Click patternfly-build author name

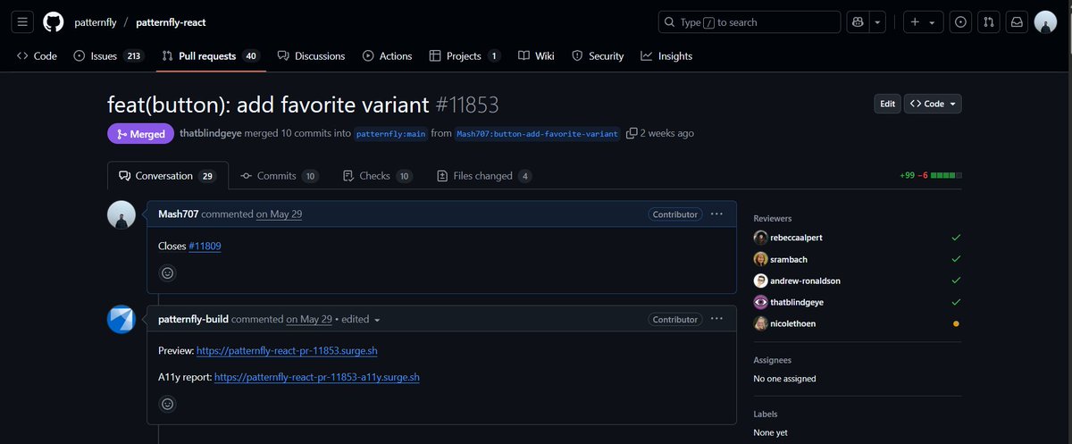193,319
